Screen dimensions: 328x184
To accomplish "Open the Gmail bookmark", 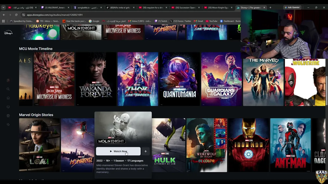I will pos(199,21).
